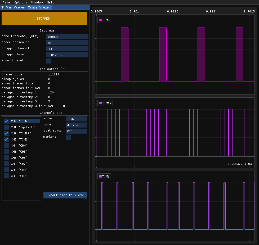Click the Indicators help (?) marker

point(63,69)
